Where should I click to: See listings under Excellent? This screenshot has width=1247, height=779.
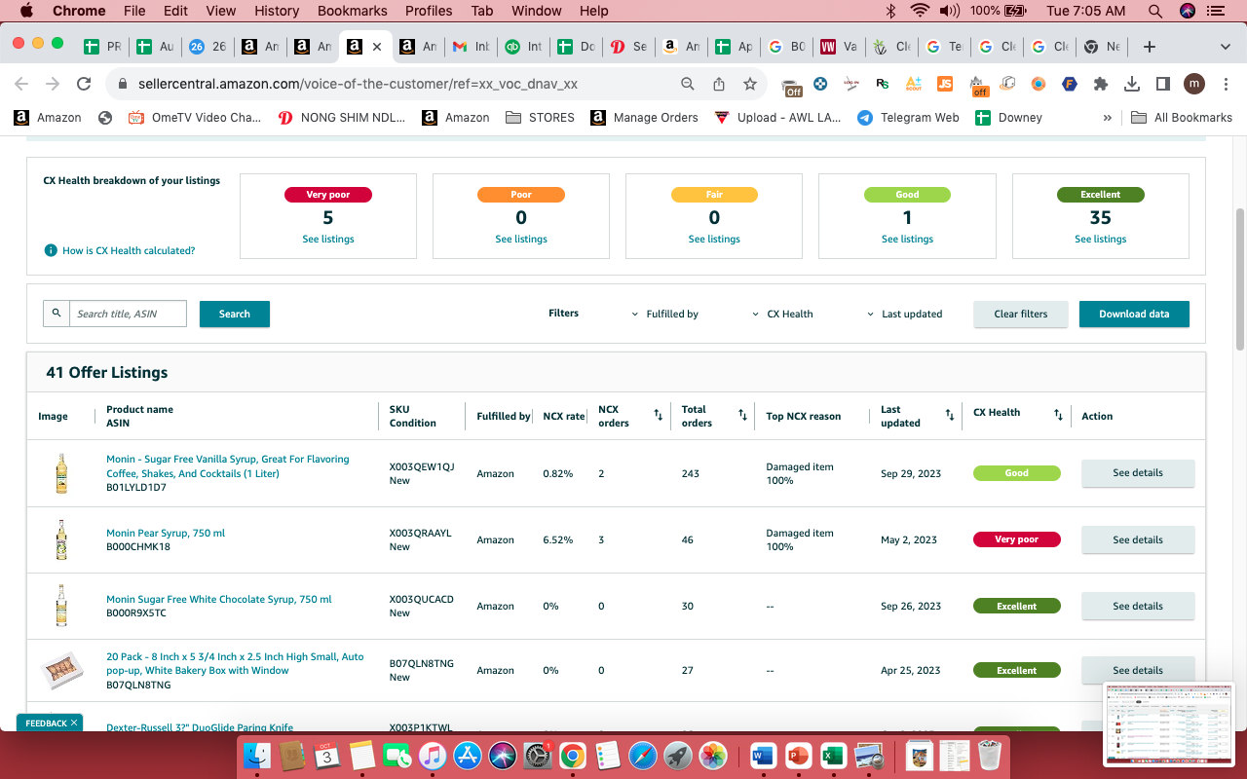pyautogui.click(x=1101, y=239)
